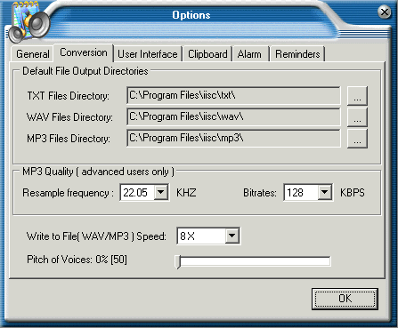Click the "WAV Files Directory:" label
The height and width of the screenshot is (328, 398).
69,117
